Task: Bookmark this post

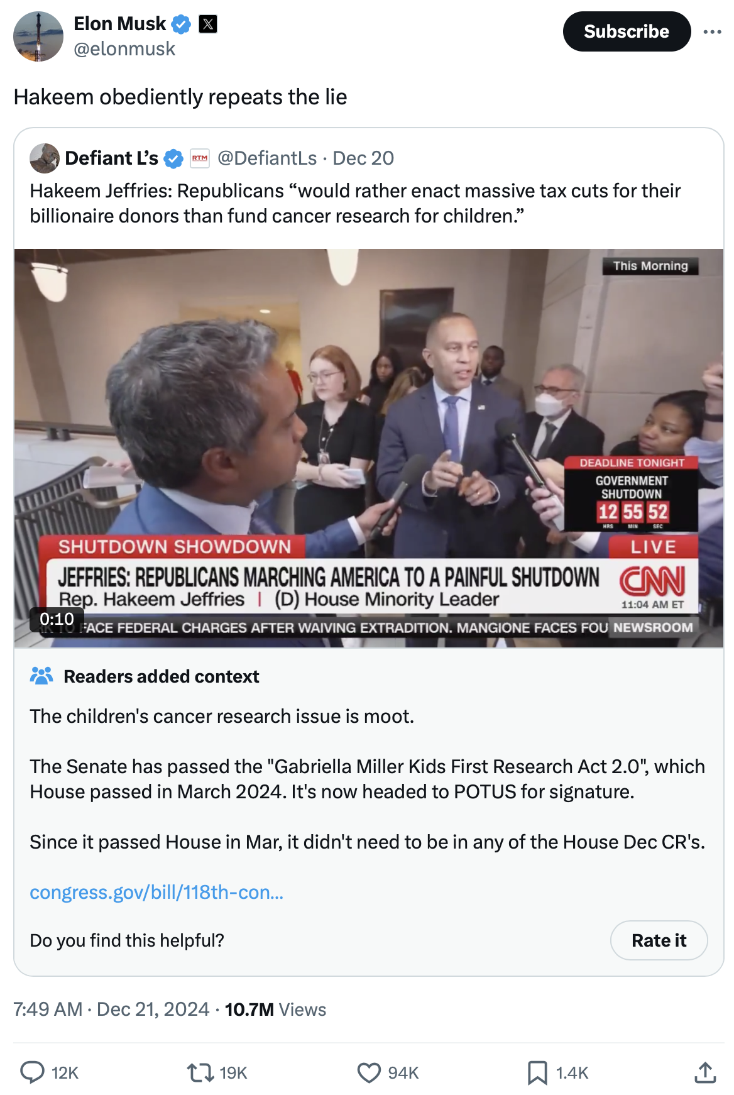Action: tap(537, 1072)
